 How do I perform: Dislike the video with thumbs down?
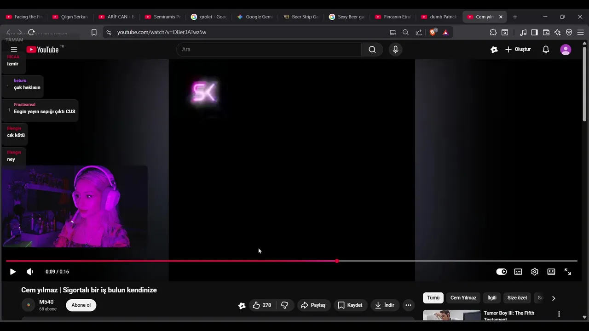pyautogui.click(x=284, y=305)
